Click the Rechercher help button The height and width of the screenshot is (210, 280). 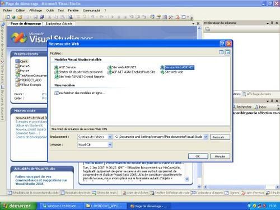pyautogui.click(x=242, y=107)
